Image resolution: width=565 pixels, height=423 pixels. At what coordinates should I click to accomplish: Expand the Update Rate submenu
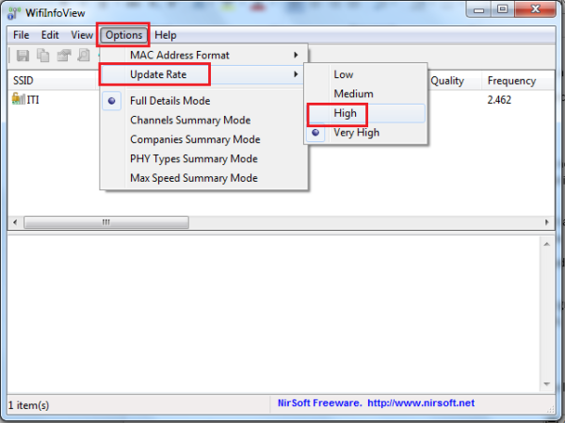(x=204, y=74)
